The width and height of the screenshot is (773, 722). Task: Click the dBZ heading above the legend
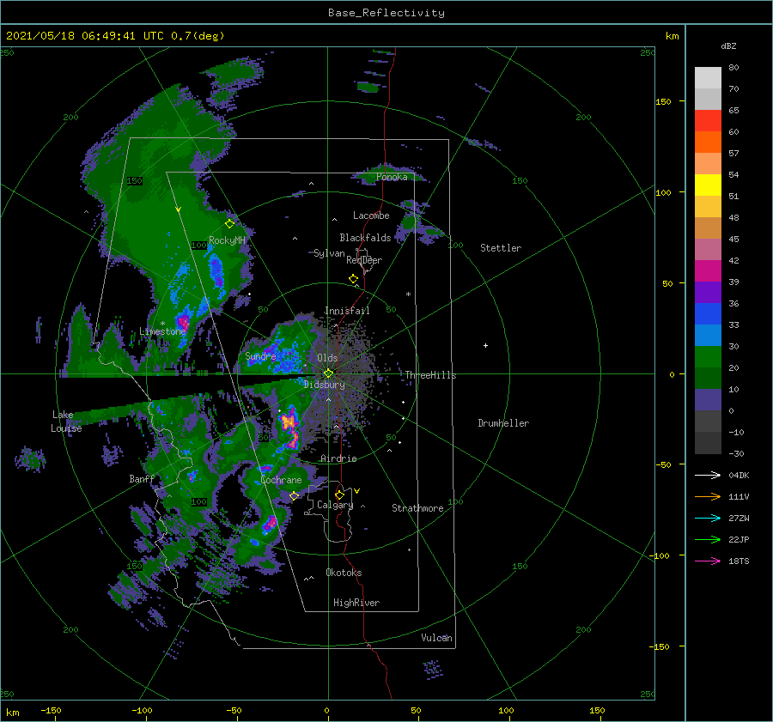tap(728, 46)
